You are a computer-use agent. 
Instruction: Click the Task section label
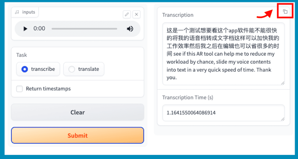coord(22,55)
